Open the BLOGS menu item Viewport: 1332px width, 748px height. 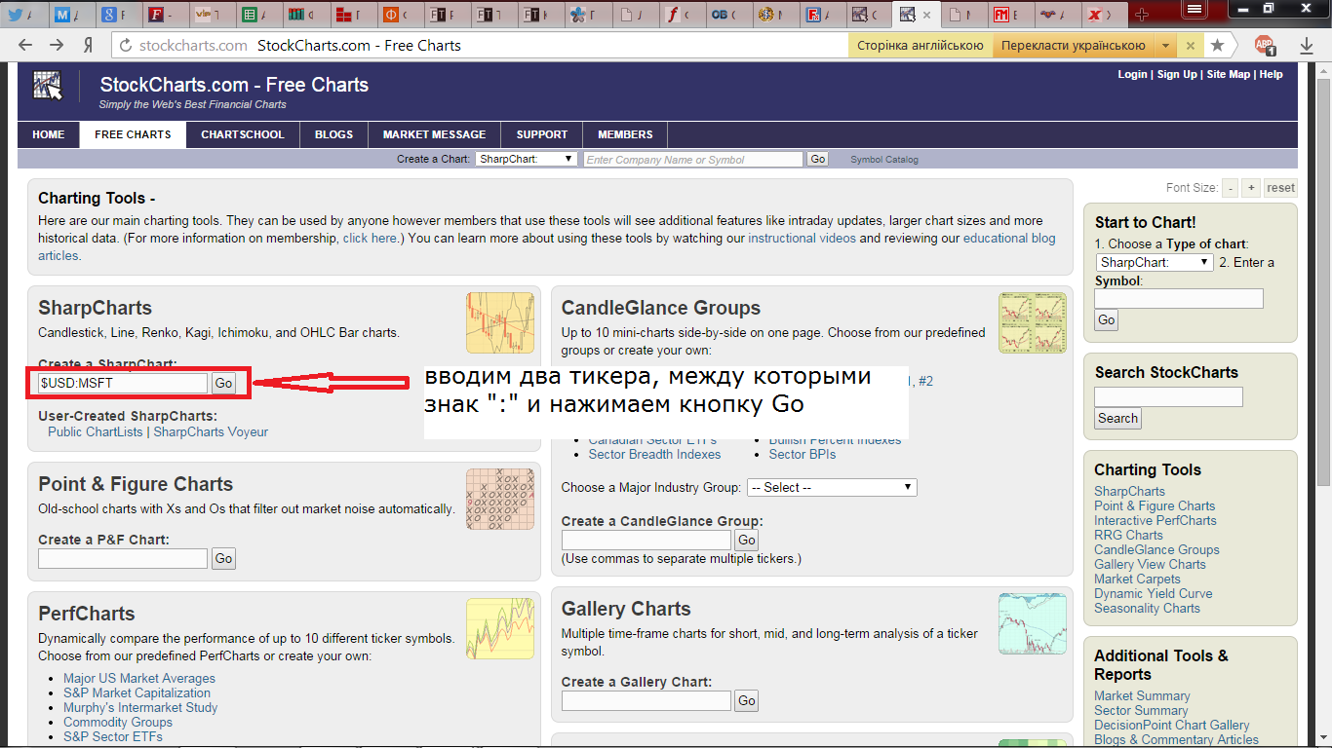click(x=333, y=134)
